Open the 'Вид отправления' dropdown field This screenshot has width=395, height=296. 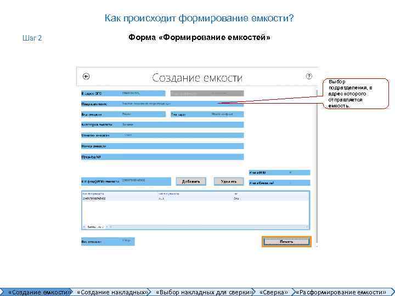pyautogui.click(x=123, y=114)
